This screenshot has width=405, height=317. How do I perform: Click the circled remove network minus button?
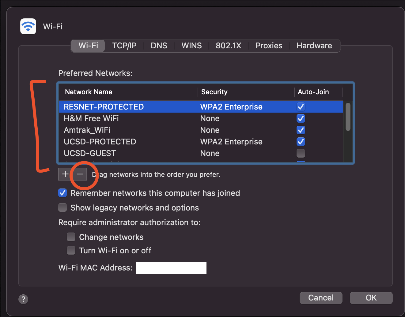coord(80,174)
